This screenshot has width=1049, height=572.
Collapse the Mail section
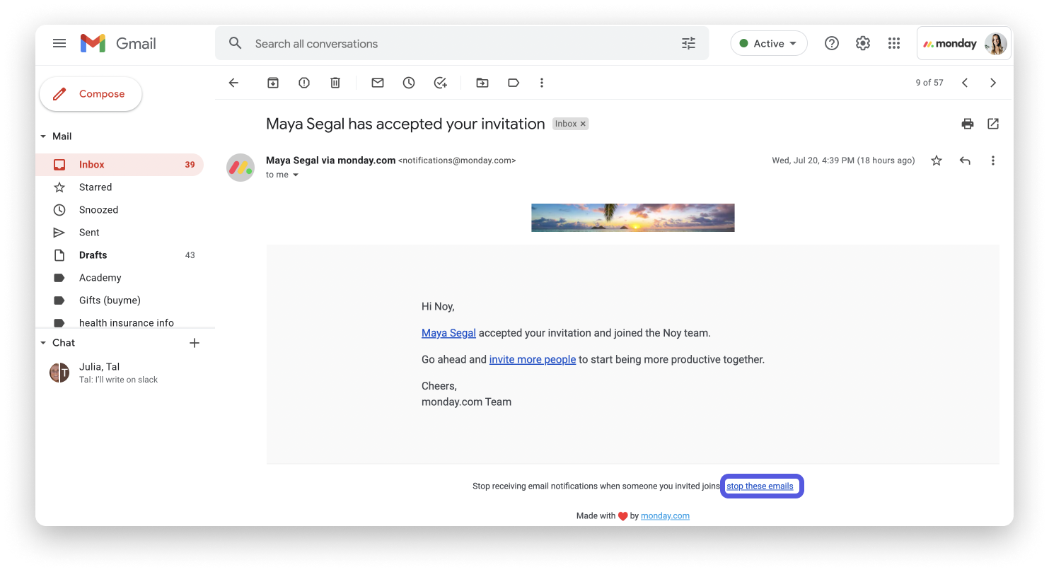pyautogui.click(x=44, y=136)
